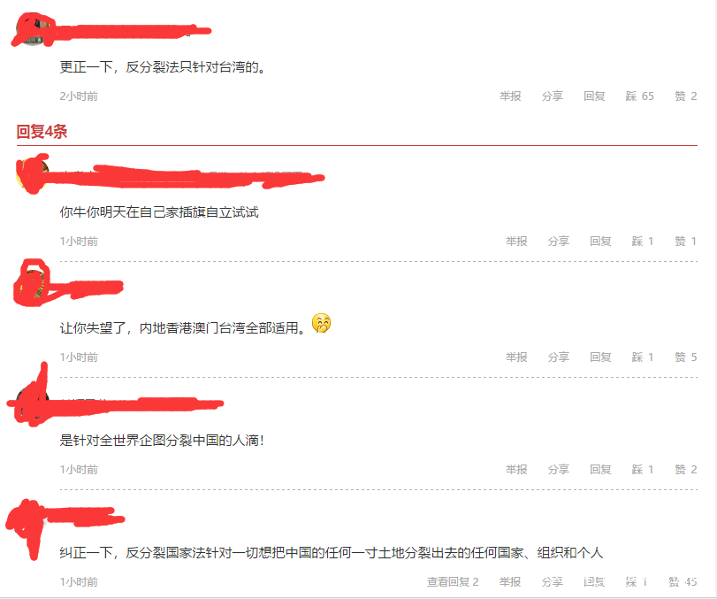Open the redacted avatar of the top commenter
The height and width of the screenshot is (599, 717).
click(33, 30)
